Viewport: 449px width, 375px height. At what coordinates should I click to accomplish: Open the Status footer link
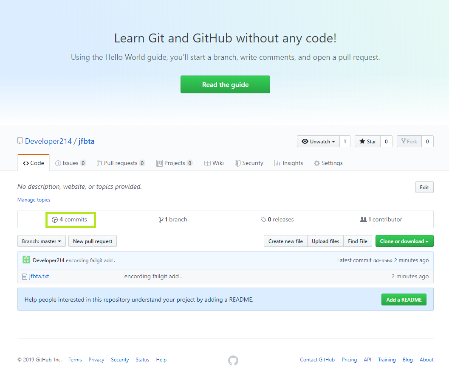[142, 360]
